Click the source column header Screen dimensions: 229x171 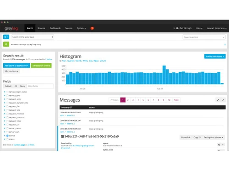(x=92, y=108)
